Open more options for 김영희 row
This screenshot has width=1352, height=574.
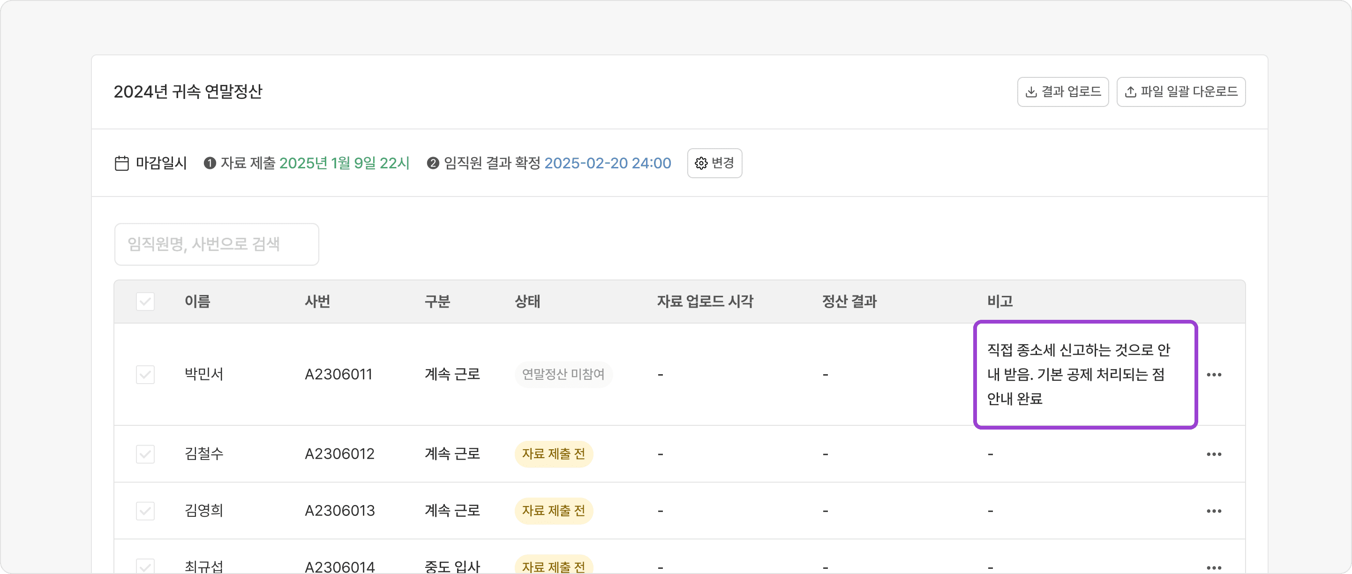(x=1213, y=510)
